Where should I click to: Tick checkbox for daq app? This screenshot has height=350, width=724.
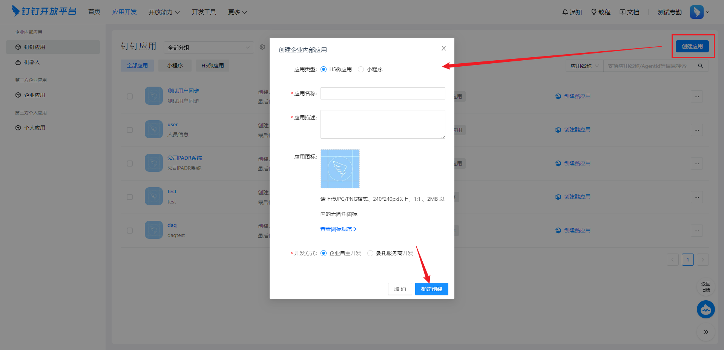click(x=130, y=231)
